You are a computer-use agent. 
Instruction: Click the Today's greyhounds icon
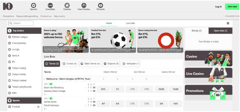(10, 87)
